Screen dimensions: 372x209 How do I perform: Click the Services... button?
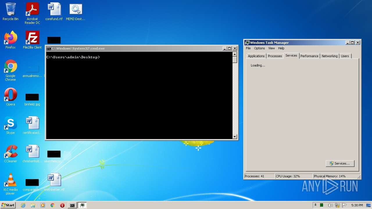point(340,163)
